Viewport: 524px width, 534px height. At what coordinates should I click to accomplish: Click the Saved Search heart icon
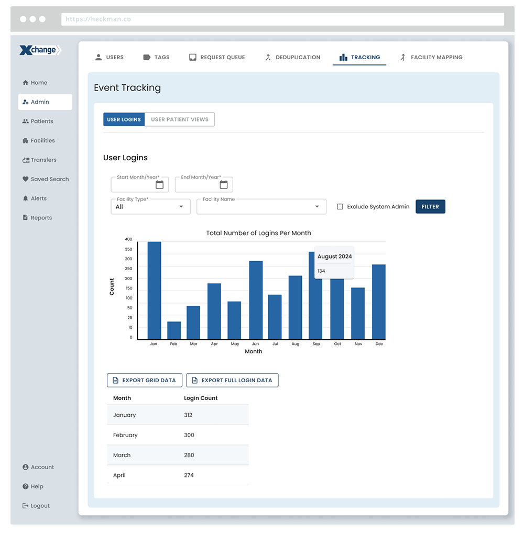pos(25,179)
